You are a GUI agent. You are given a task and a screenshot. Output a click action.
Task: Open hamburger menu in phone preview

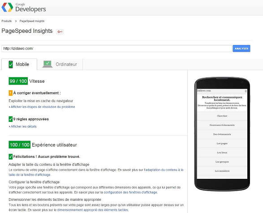(x=246, y=91)
